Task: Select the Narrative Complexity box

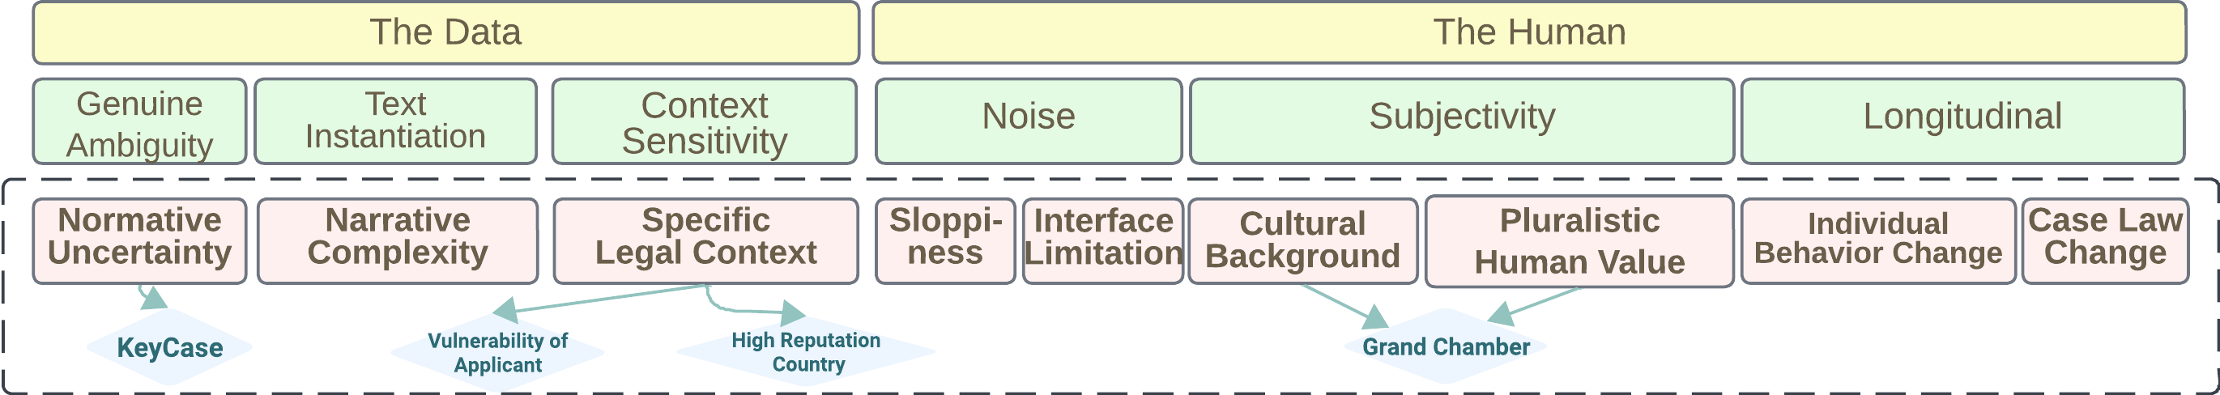Action: [x=398, y=241]
